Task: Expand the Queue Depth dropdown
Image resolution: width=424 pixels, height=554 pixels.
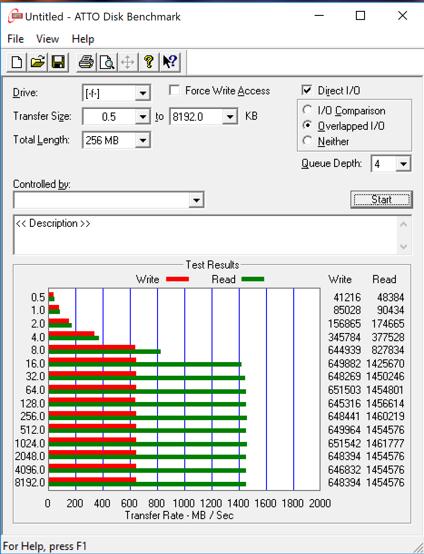Action: [x=403, y=164]
